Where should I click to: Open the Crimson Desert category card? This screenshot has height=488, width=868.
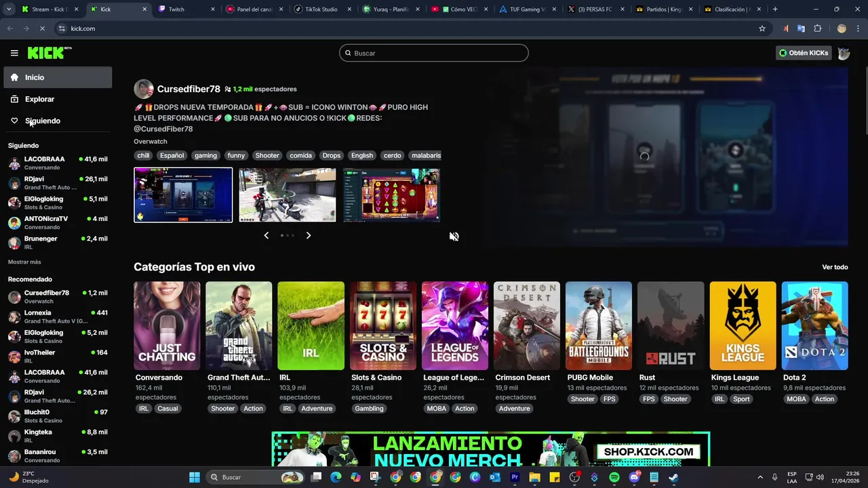(x=527, y=326)
